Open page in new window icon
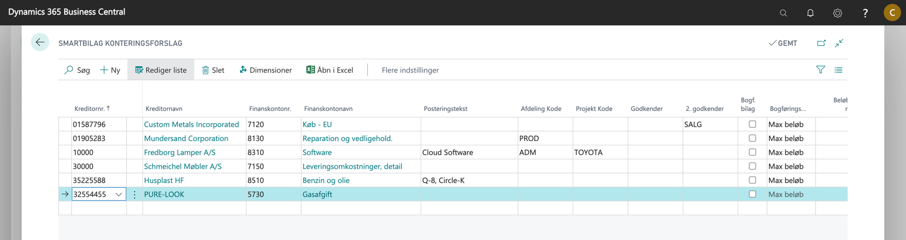The width and height of the screenshot is (906, 240). click(x=821, y=43)
